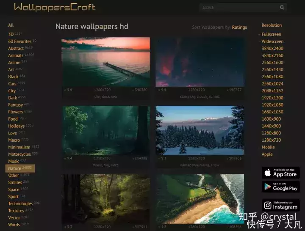Choose the 3840x2400 resolution
The height and width of the screenshot is (231, 305).
coord(272,48)
